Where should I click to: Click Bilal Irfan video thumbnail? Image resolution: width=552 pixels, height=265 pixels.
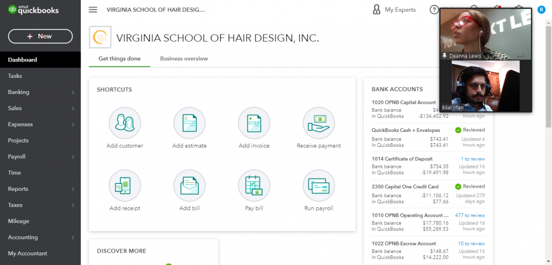pyautogui.click(x=486, y=86)
